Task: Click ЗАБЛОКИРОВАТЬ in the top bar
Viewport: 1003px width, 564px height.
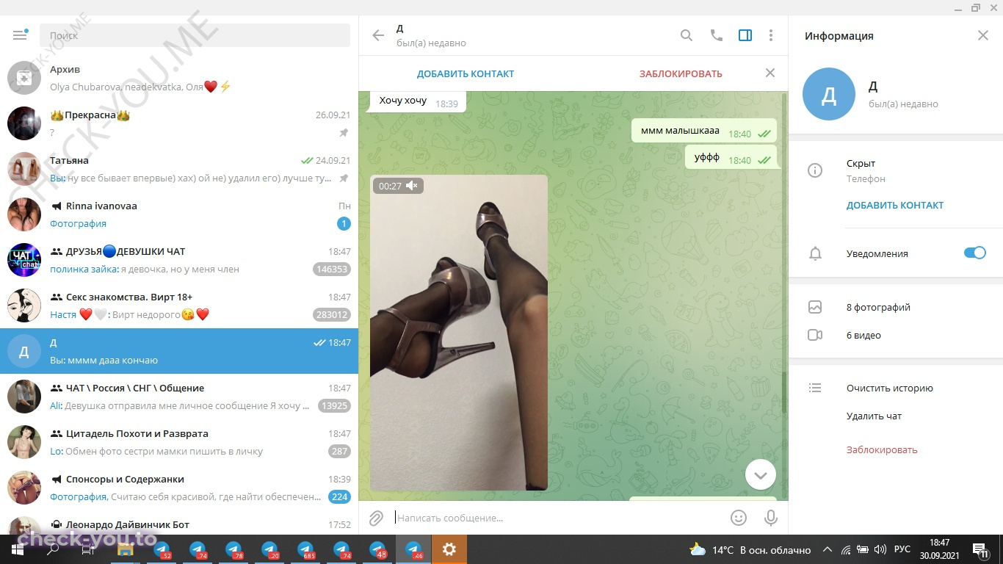Action: (x=681, y=73)
